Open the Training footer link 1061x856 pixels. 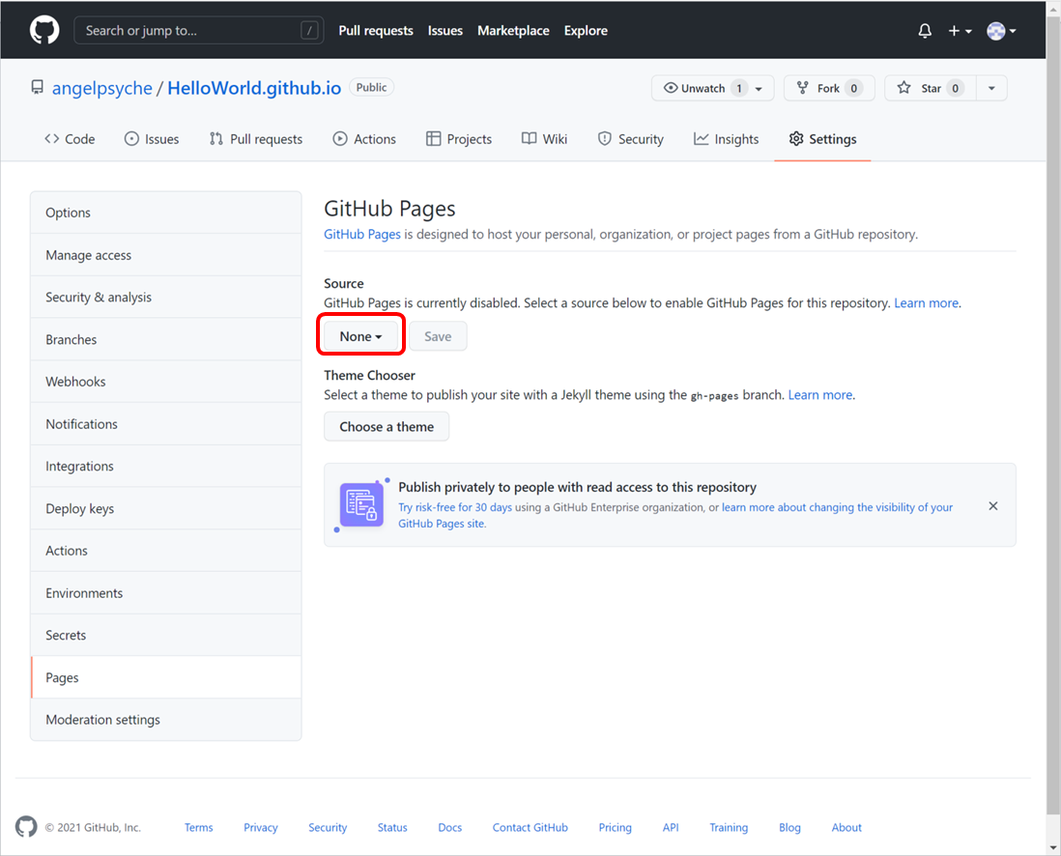(729, 828)
